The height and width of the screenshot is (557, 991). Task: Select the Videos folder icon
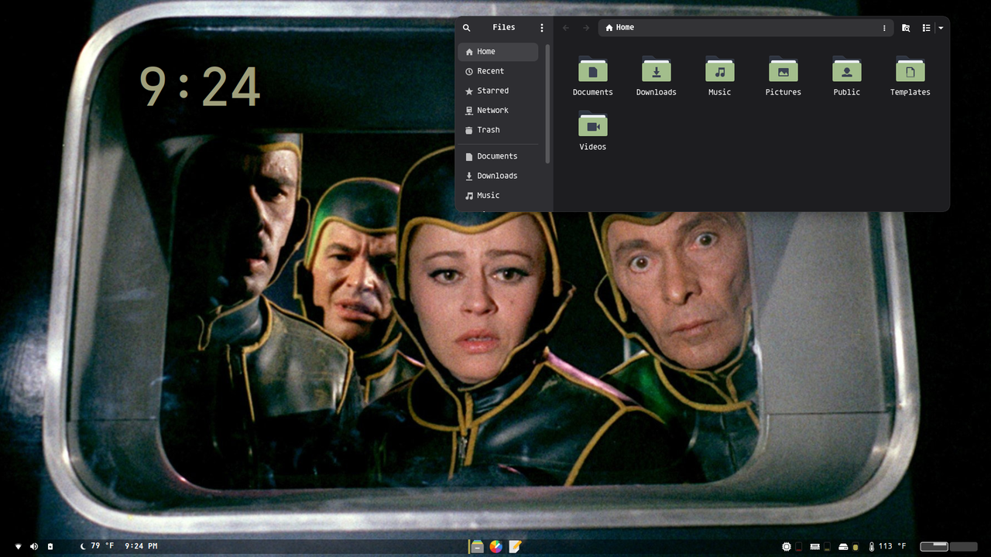click(593, 125)
